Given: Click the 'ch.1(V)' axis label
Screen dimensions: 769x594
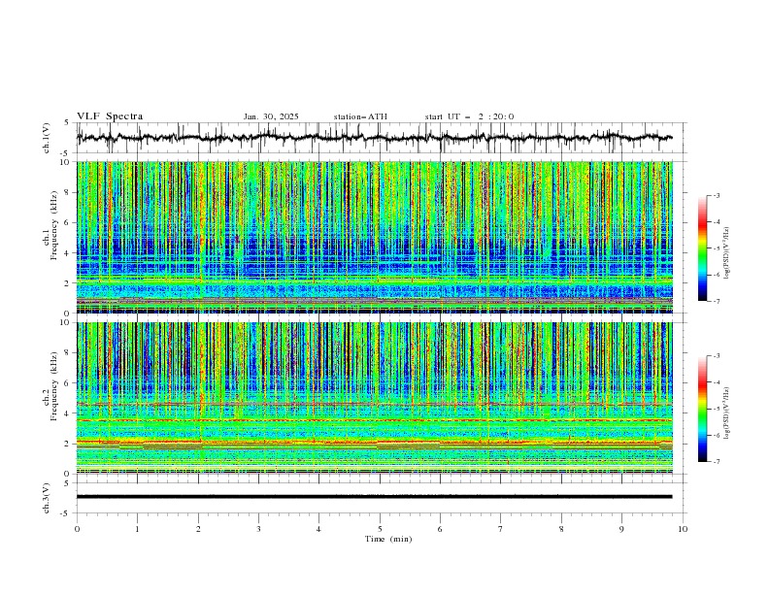Looking at the screenshot, I should [47, 138].
